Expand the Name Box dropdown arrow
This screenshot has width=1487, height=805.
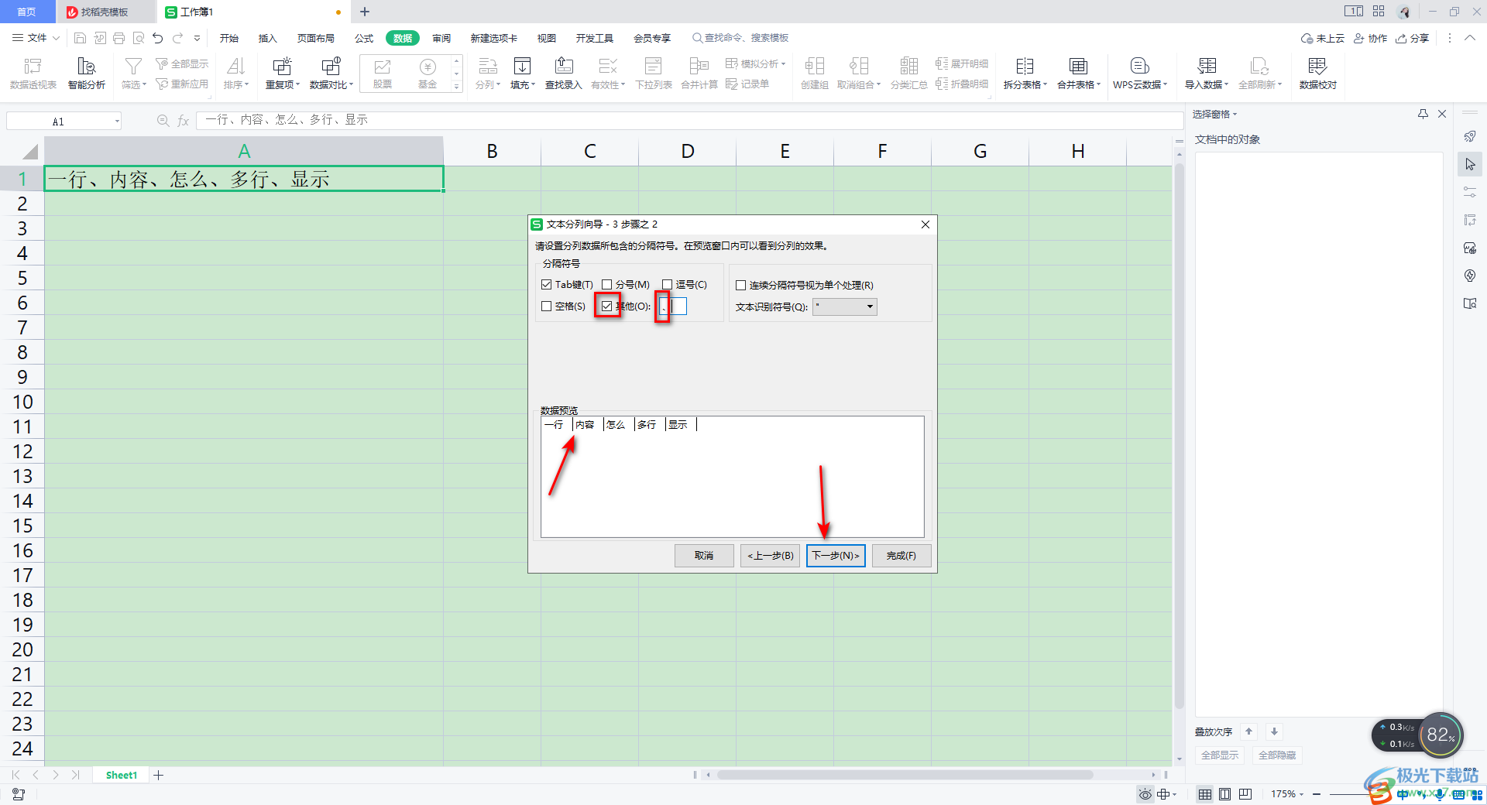[117, 121]
